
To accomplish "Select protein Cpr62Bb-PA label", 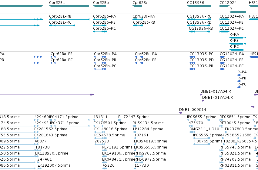I will pos(105,54).
